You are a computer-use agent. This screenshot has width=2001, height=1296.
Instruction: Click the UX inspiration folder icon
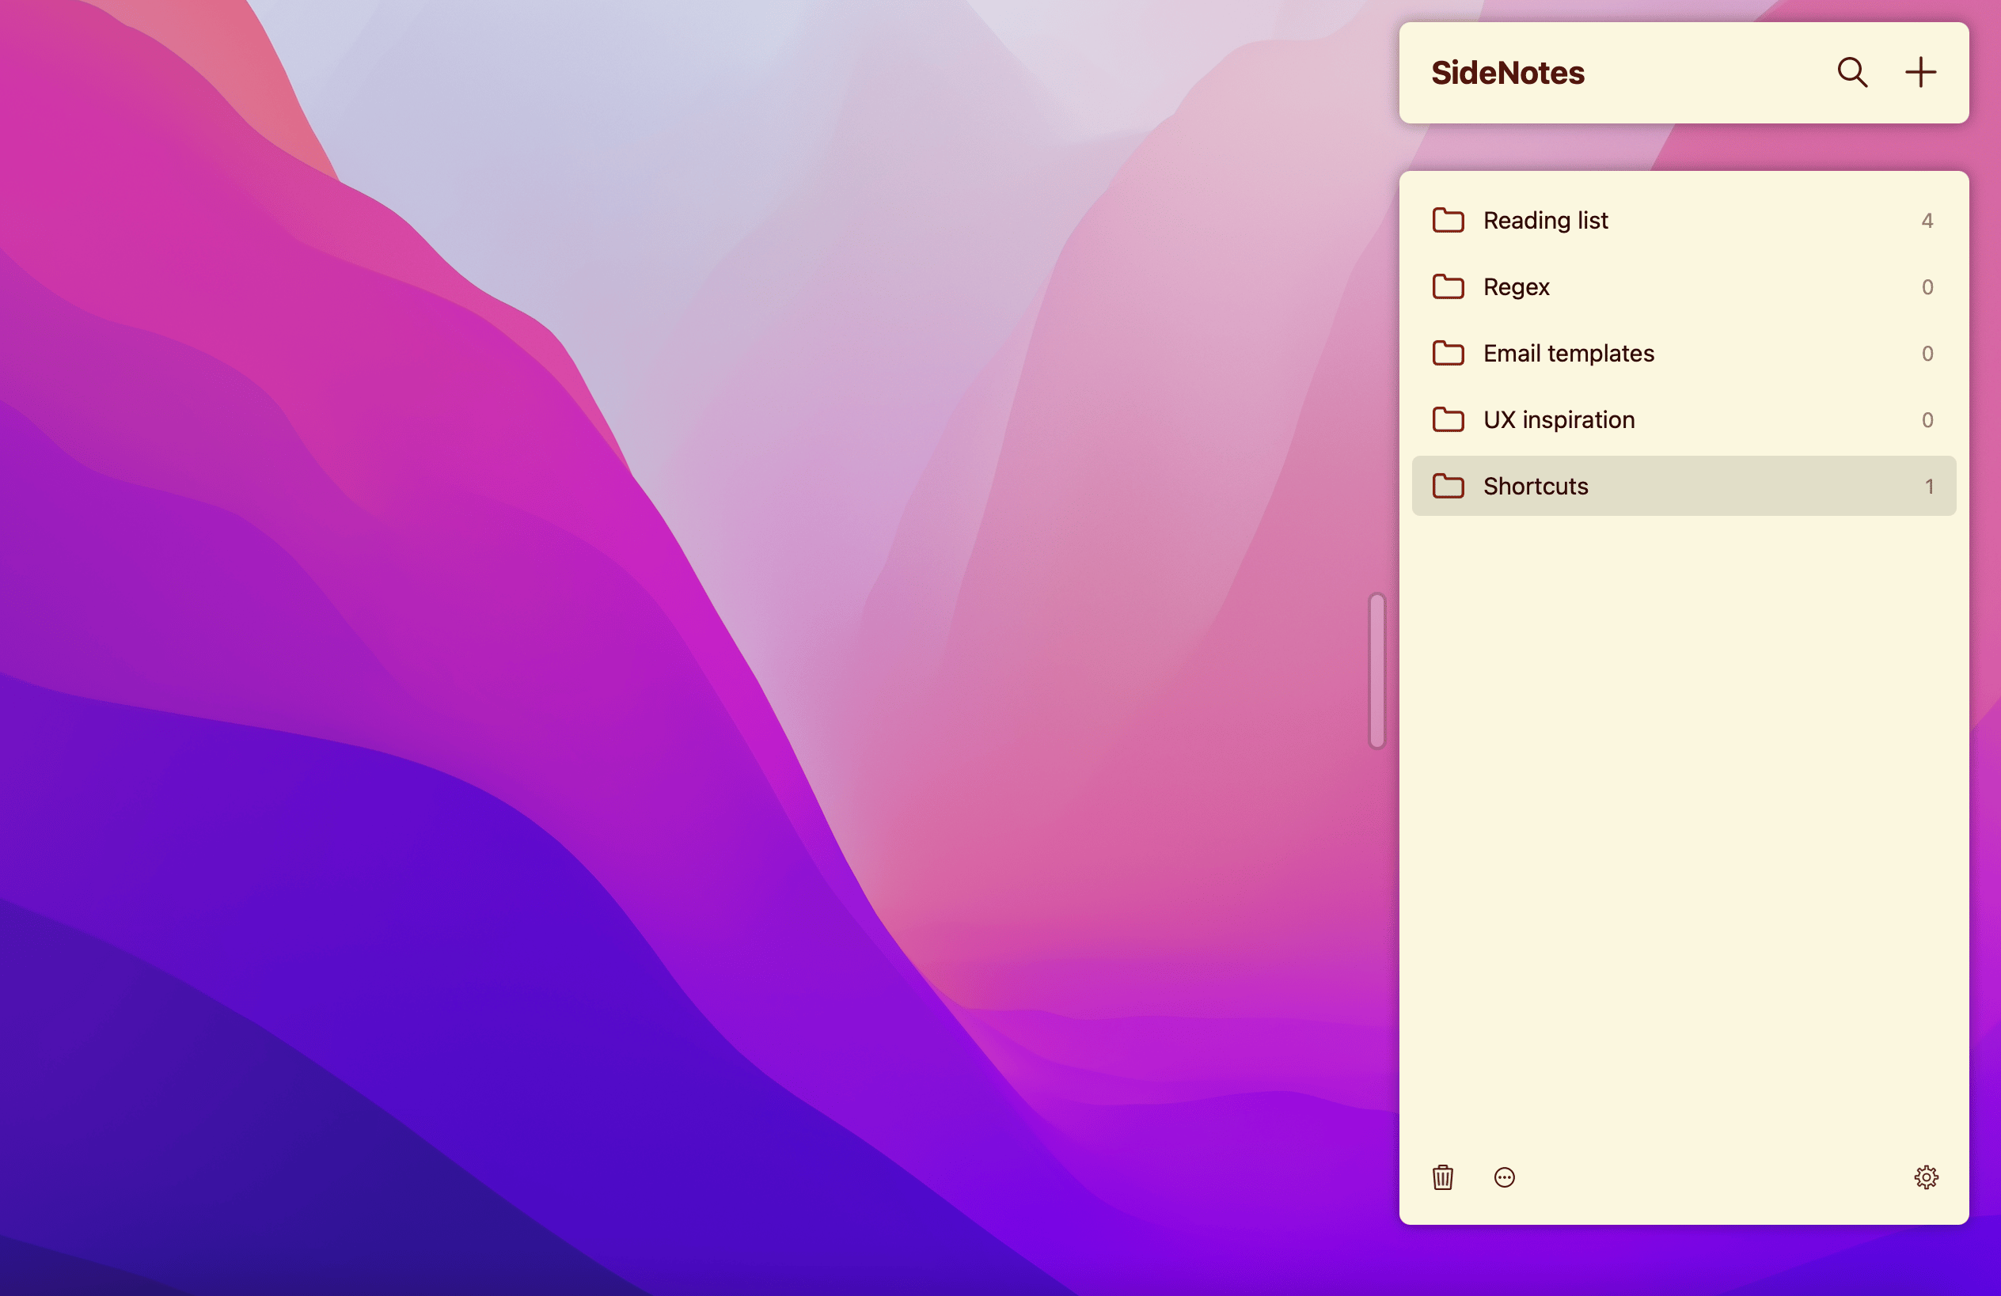point(1448,419)
